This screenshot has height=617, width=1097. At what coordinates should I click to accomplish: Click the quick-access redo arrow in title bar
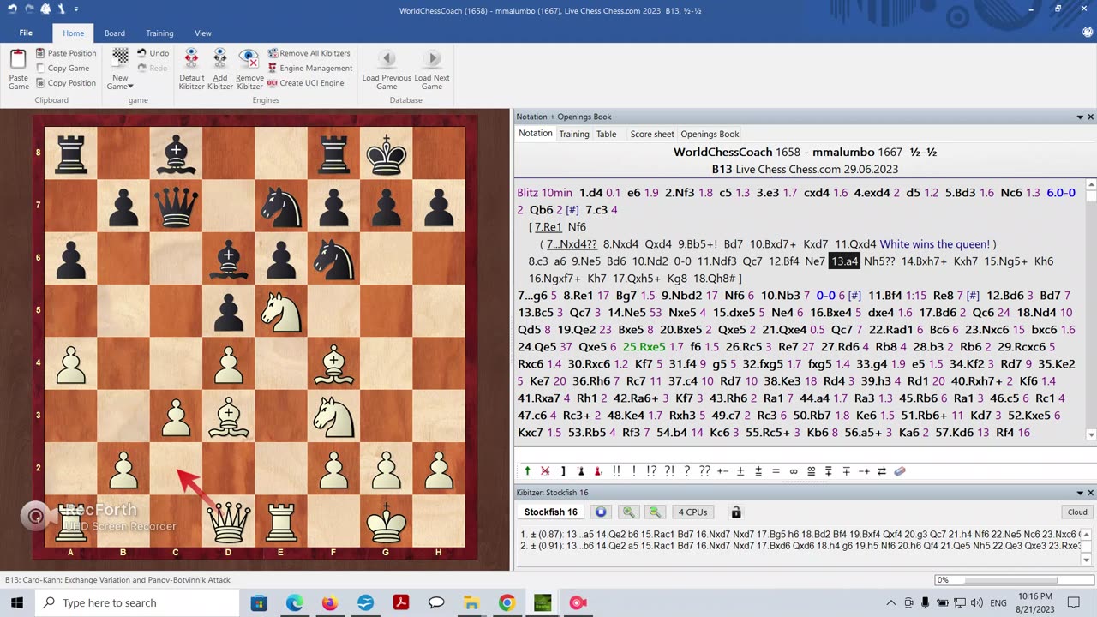(30, 9)
